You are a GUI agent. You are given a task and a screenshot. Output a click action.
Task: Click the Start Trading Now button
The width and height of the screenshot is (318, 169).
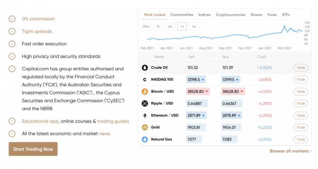[33, 149]
